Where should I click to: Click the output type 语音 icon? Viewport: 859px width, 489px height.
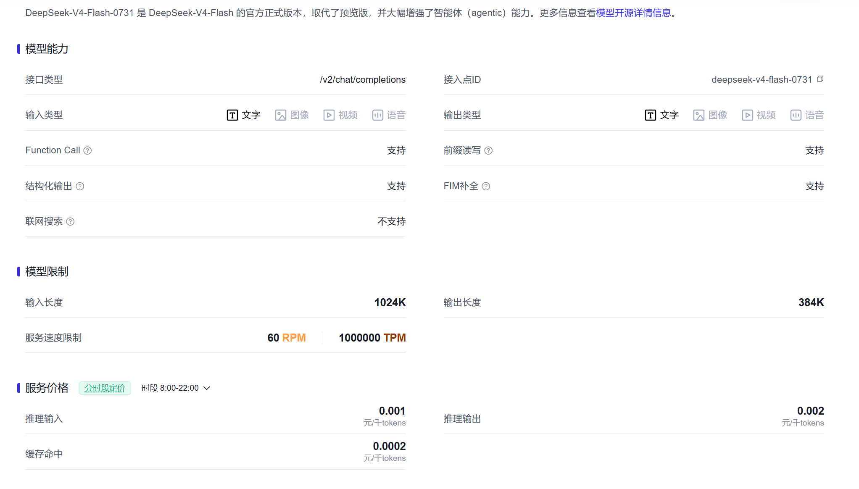tap(796, 115)
